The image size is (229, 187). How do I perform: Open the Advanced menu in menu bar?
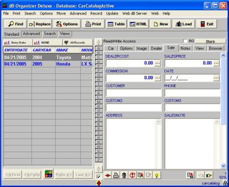[x=78, y=13]
